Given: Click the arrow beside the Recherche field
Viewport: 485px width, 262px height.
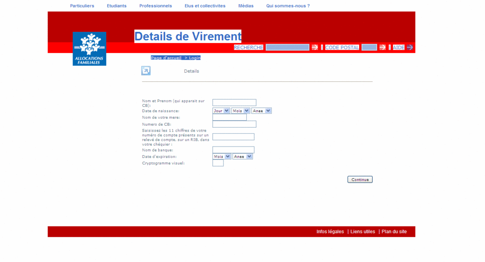Looking at the screenshot, I should tap(314, 47).
